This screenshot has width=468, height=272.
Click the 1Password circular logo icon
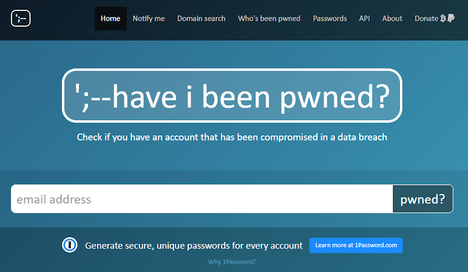coord(70,245)
